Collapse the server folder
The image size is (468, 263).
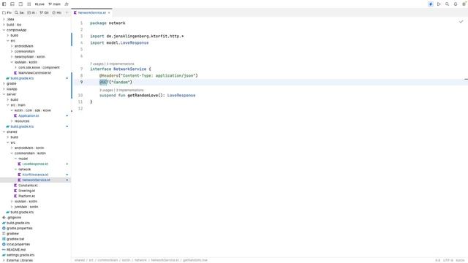(4, 94)
